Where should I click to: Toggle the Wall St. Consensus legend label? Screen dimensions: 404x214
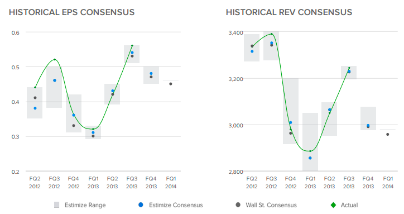(x=271, y=205)
